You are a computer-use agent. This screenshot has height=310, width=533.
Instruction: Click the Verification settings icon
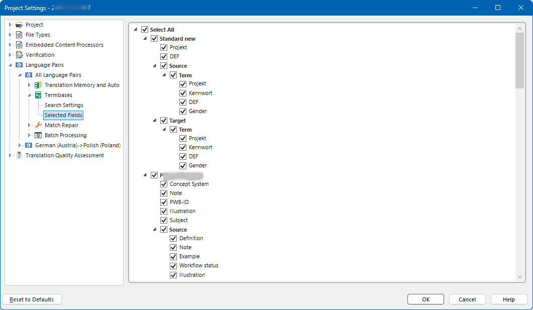[19, 54]
